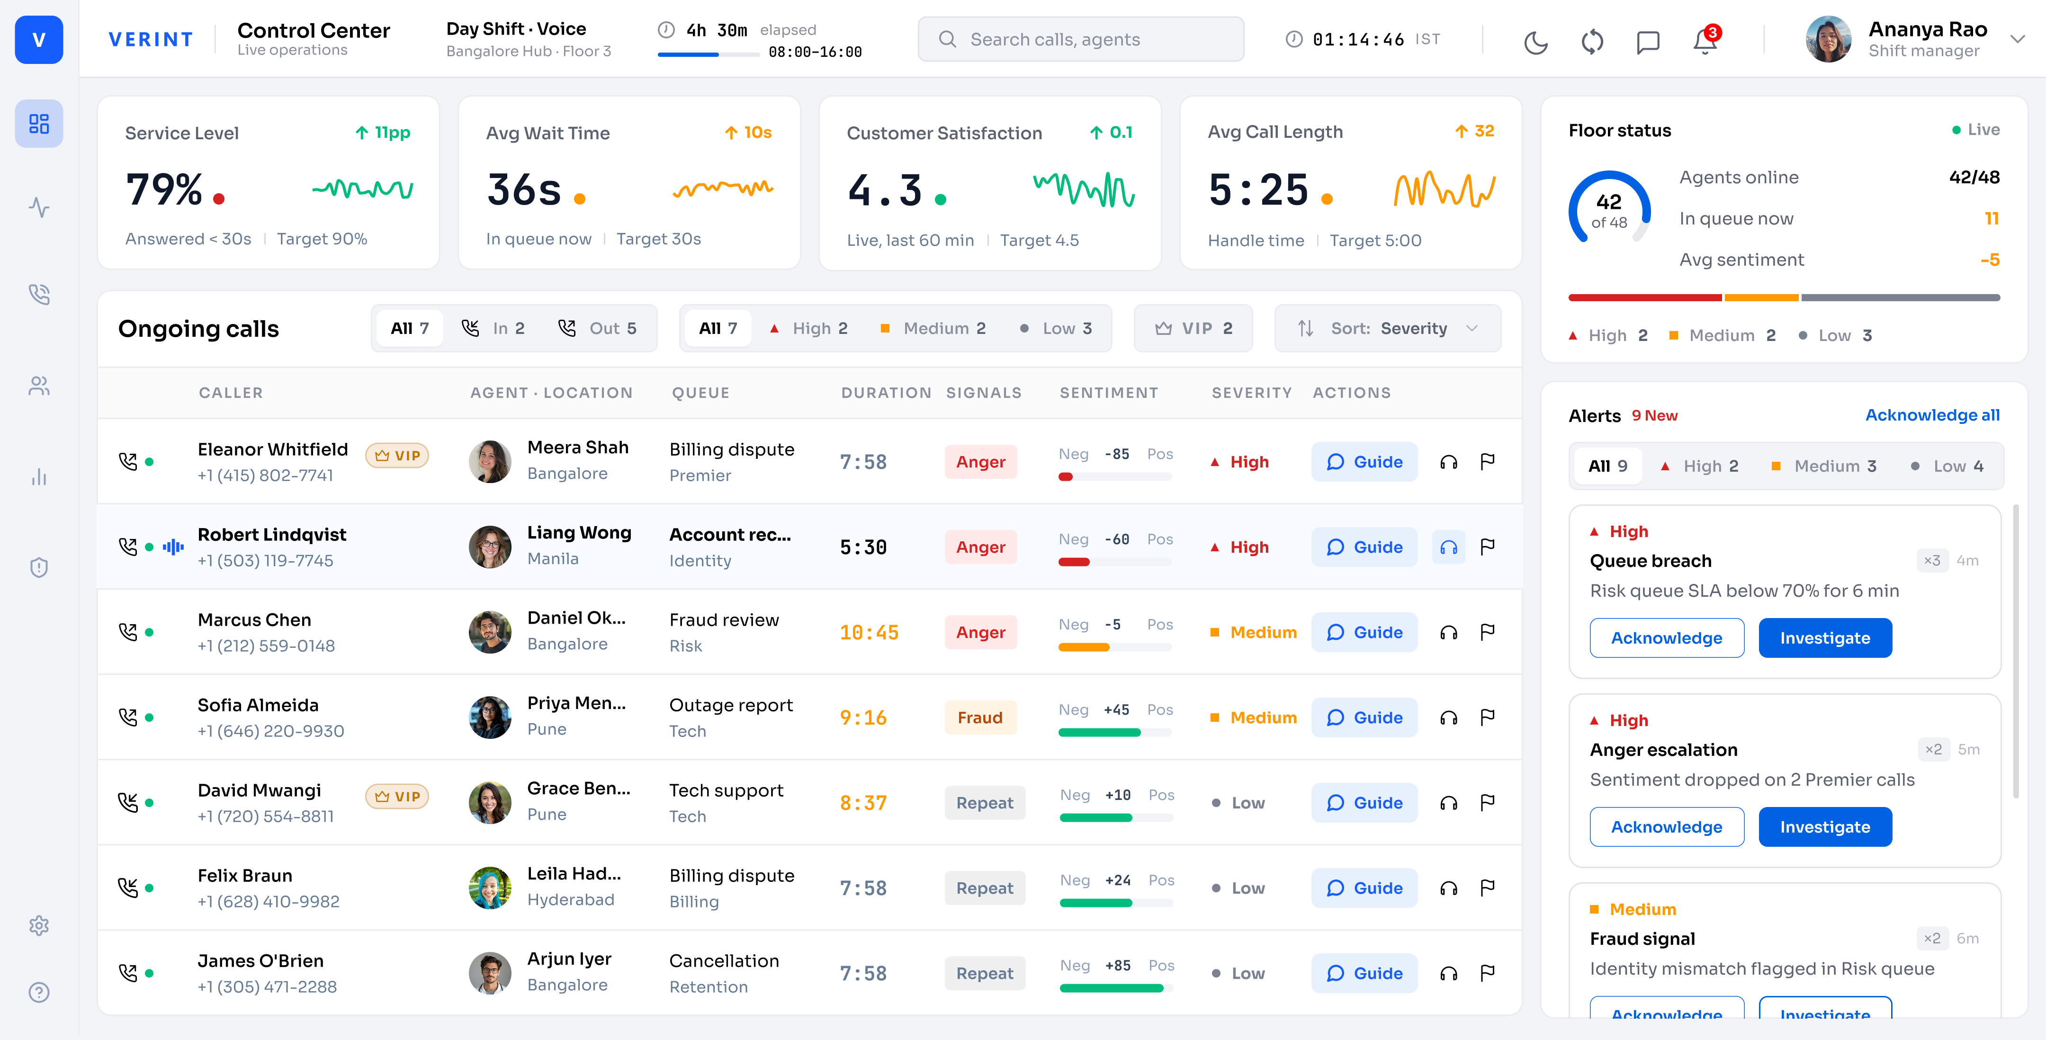The width and height of the screenshot is (2046, 1040).
Task: Expand the Ananya Rao profile menu chevron
Action: [x=2018, y=40]
